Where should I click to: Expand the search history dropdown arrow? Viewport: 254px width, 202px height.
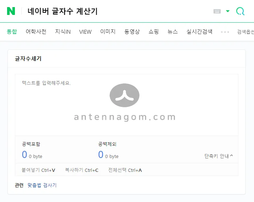click(228, 11)
